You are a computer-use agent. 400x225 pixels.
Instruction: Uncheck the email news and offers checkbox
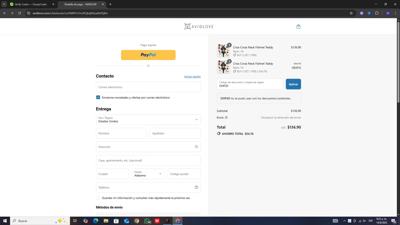point(98,97)
